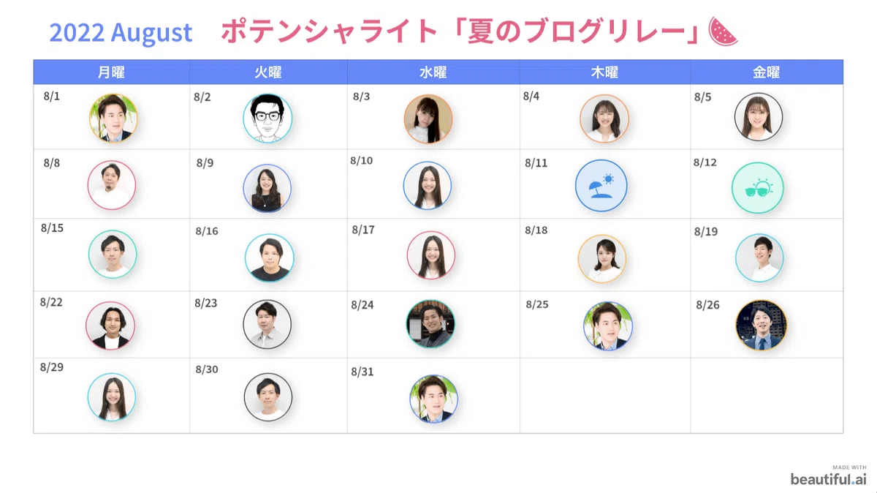Select the 8/19 profile photo

point(759,257)
